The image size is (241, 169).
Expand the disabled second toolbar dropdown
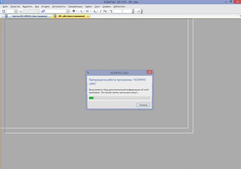[x=37, y=11]
